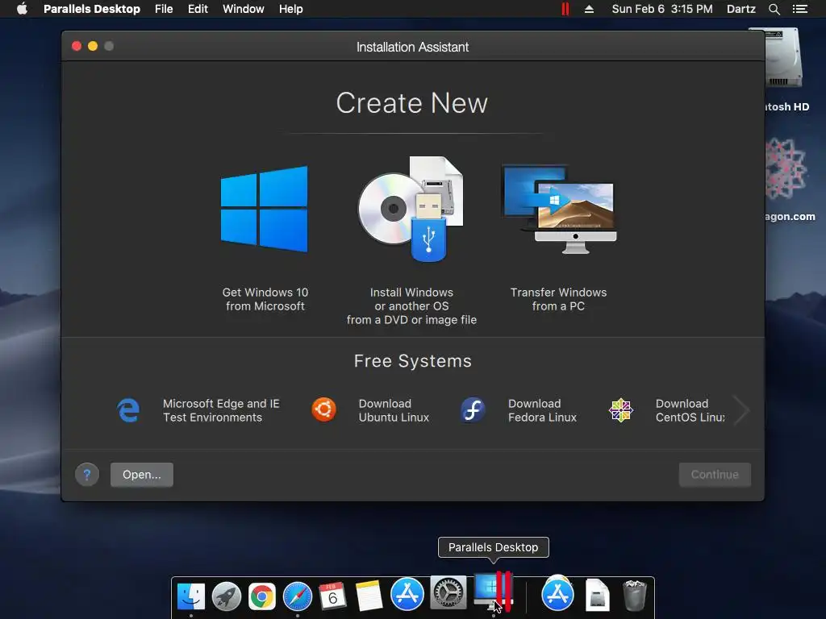The image size is (826, 619).
Task: Open System Preferences from the Dock
Action: tap(448, 593)
